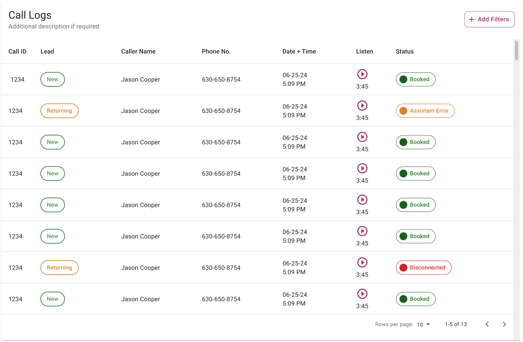Image resolution: width=523 pixels, height=342 pixels.
Task: Play the recording in the last row
Action: pyautogui.click(x=362, y=294)
